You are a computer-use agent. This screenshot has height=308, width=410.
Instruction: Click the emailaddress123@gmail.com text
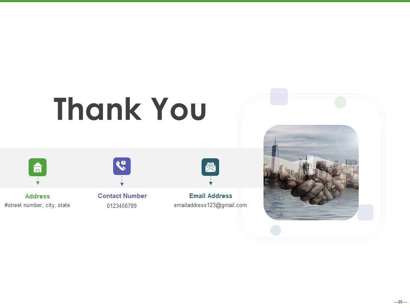(210, 205)
